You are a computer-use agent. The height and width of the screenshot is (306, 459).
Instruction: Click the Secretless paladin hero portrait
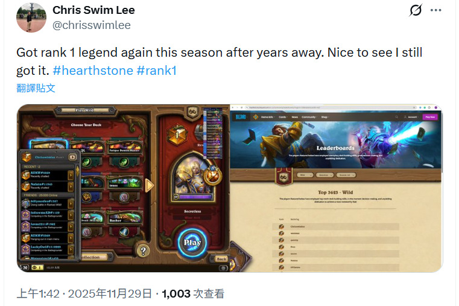point(192,177)
